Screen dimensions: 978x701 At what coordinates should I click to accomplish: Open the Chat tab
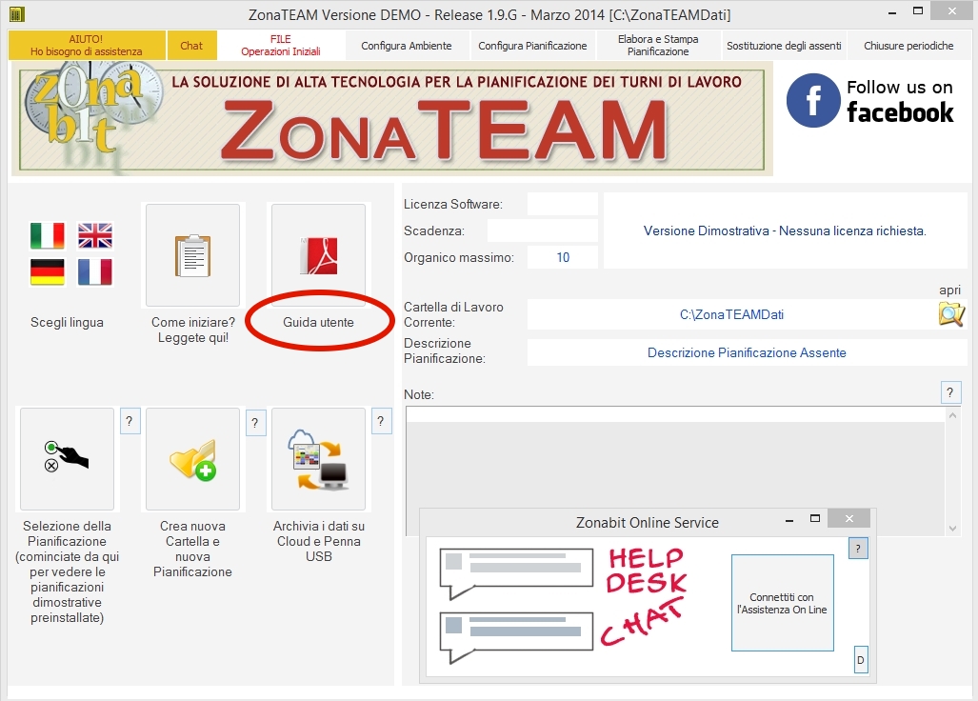tap(191, 46)
